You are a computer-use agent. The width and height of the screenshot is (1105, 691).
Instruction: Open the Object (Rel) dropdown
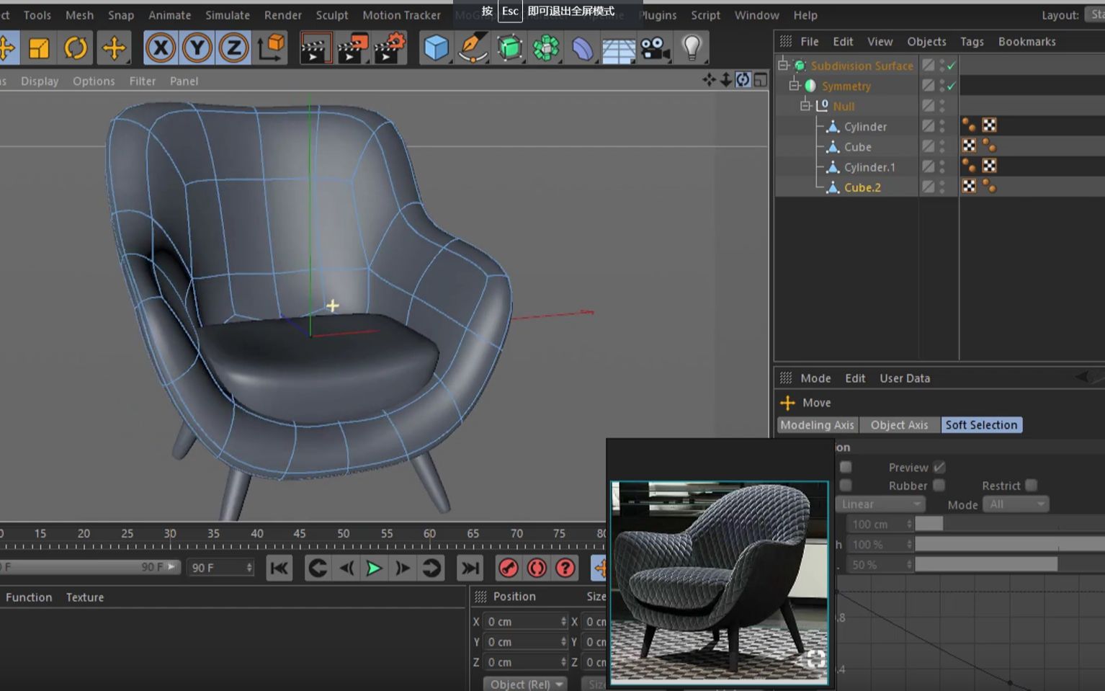click(524, 683)
